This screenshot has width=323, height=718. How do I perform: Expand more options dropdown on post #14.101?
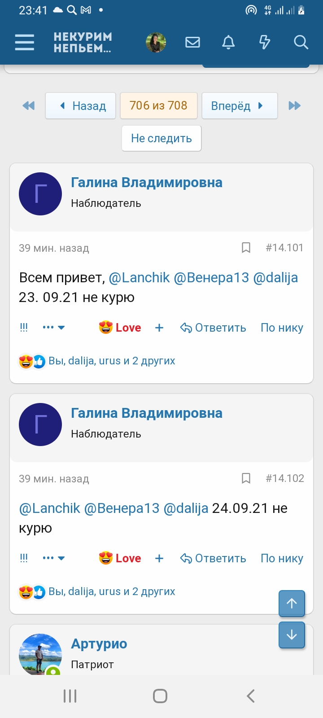pos(54,328)
